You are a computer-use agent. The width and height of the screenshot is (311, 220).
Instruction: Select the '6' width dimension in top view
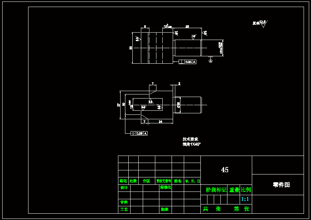(x=145, y=26)
